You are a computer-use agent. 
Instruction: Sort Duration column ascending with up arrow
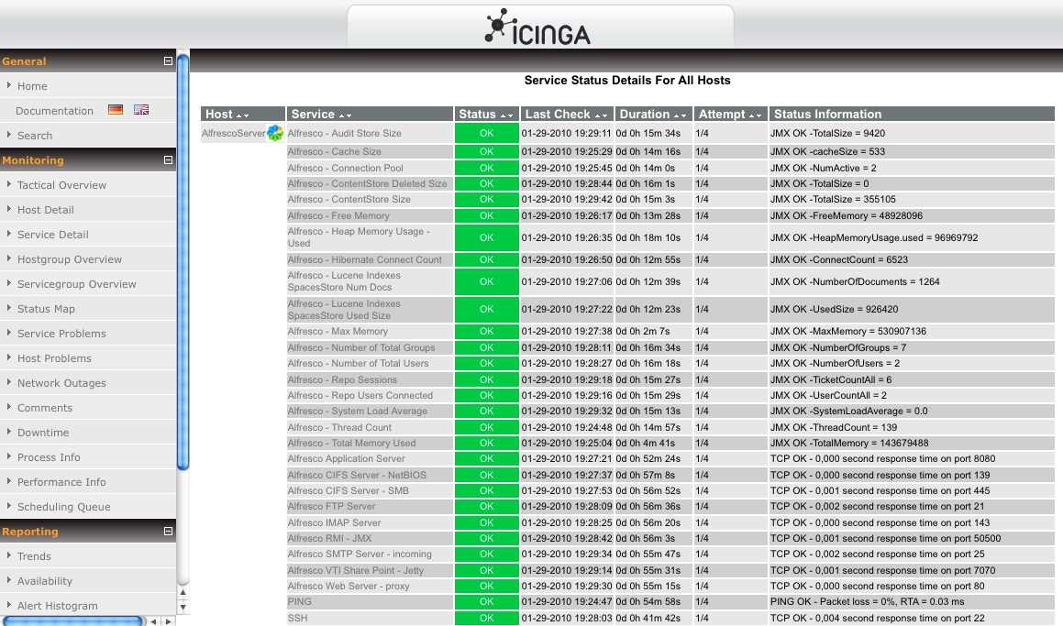click(x=677, y=115)
